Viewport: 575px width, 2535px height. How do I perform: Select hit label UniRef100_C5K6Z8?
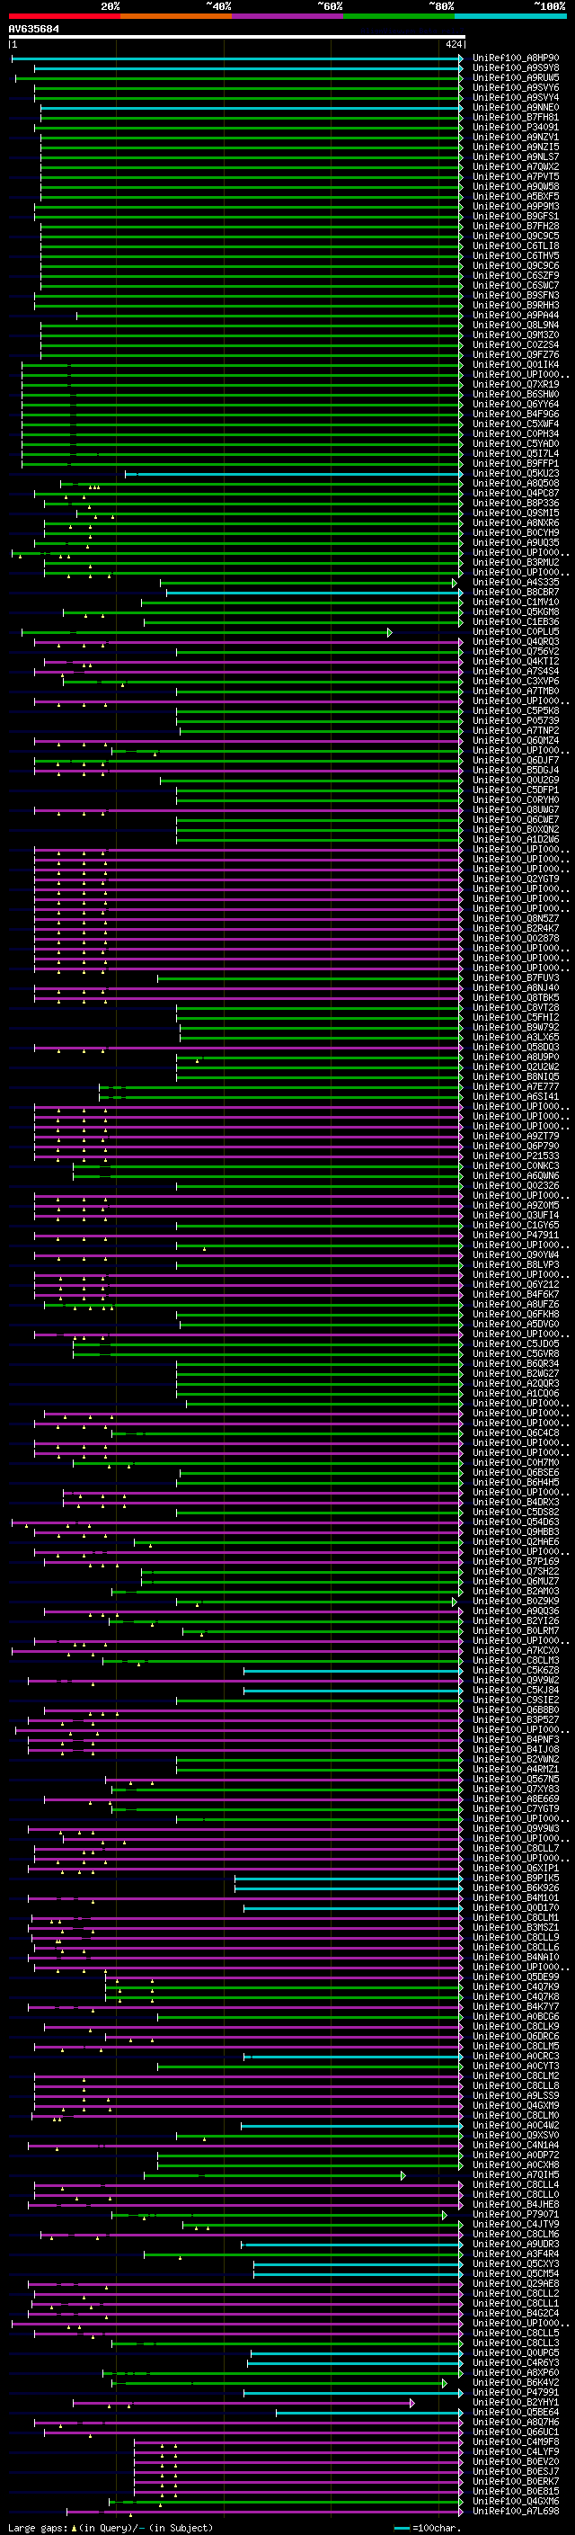point(515,1670)
